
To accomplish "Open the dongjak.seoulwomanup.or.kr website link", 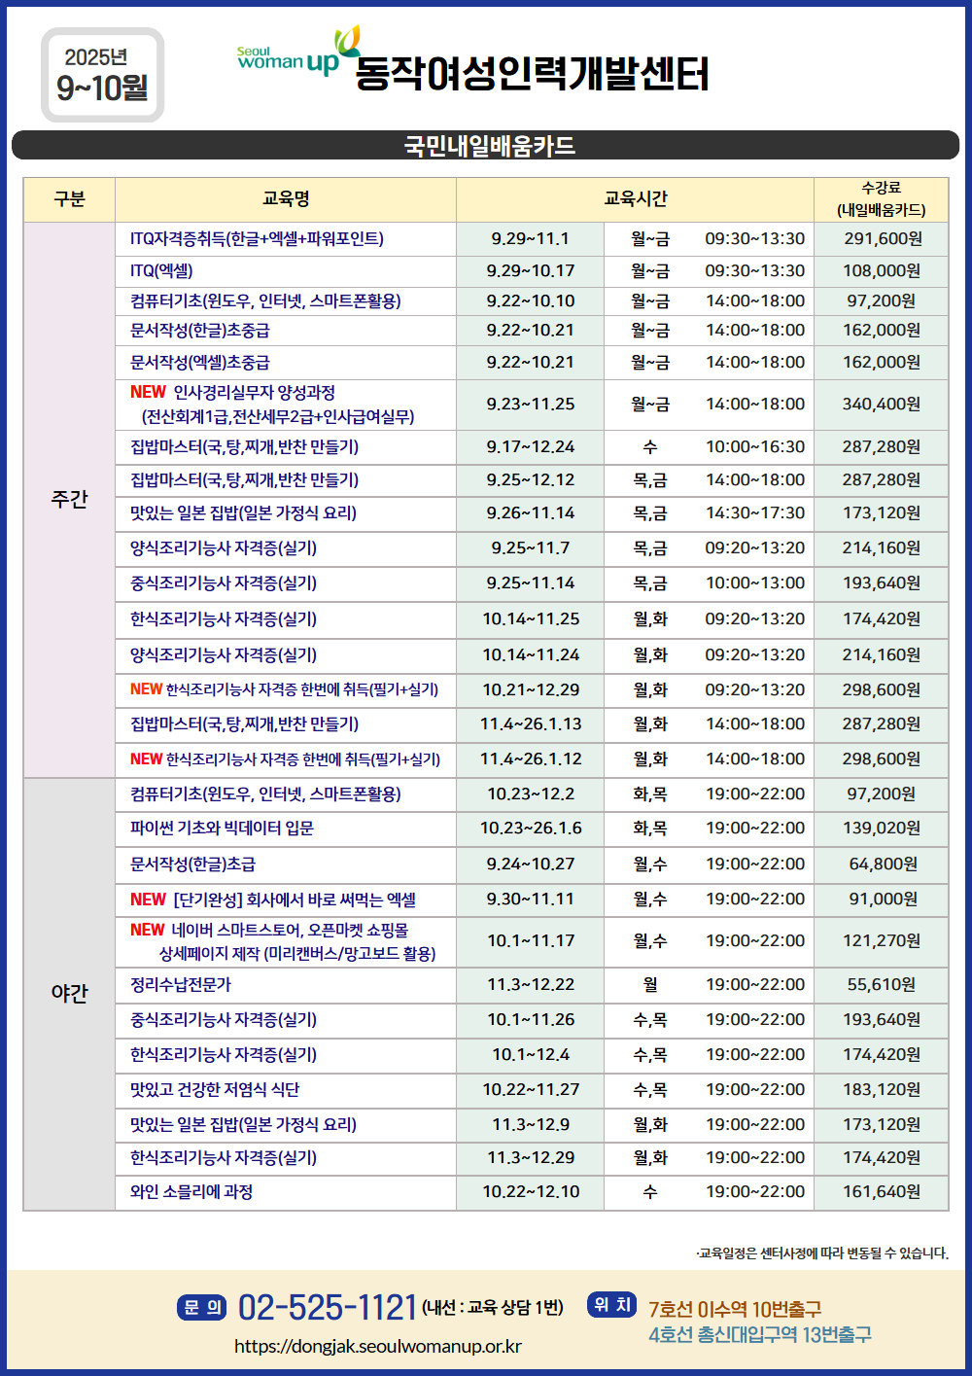I will (x=378, y=1347).
